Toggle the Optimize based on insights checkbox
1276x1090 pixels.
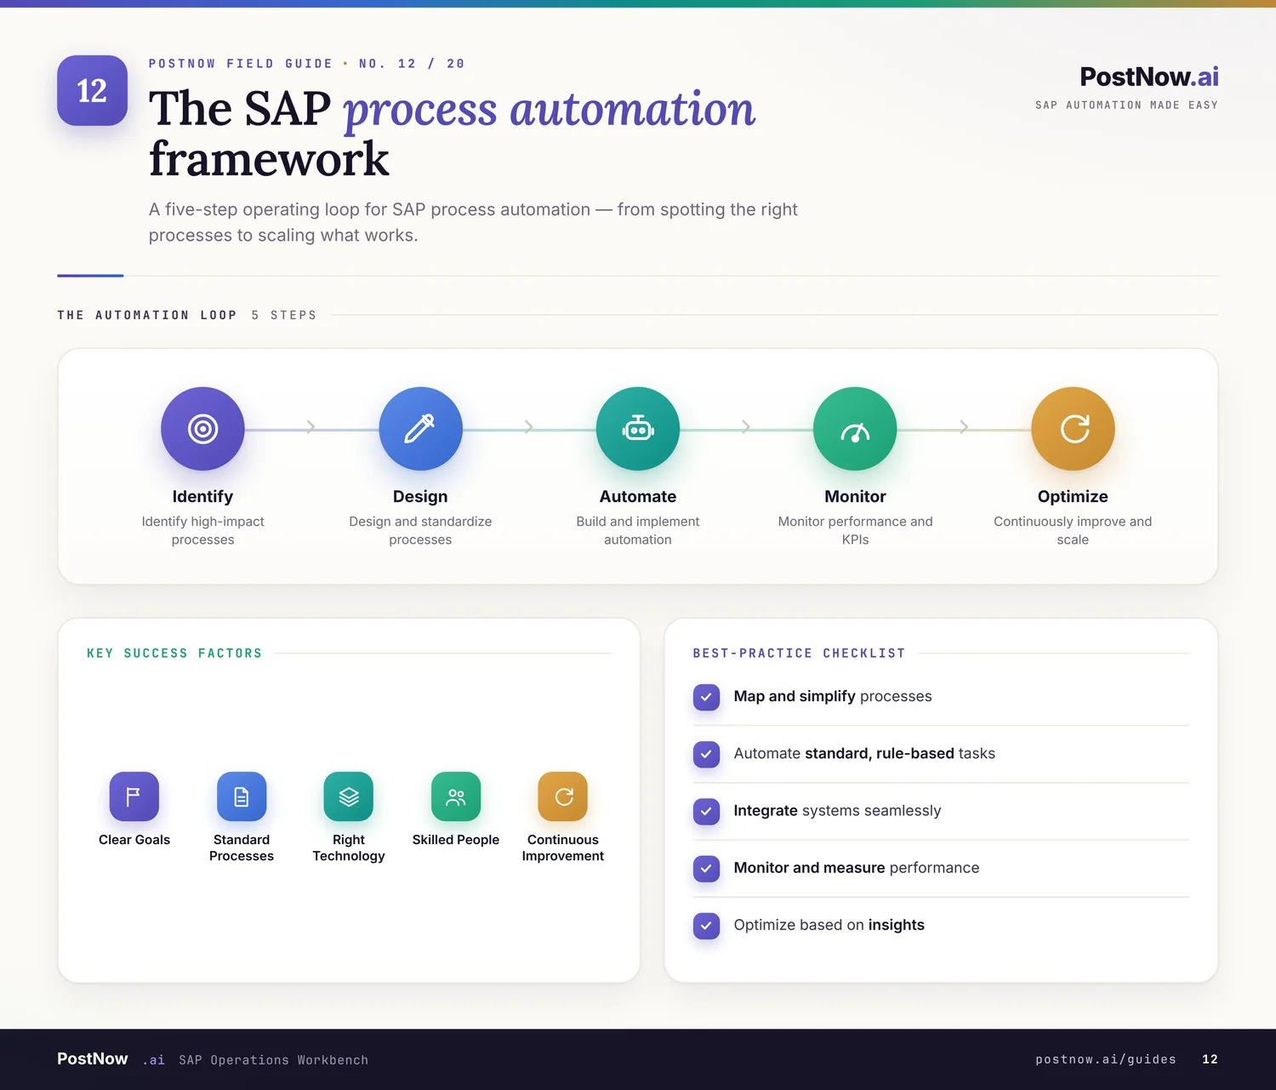pos(706,925)
